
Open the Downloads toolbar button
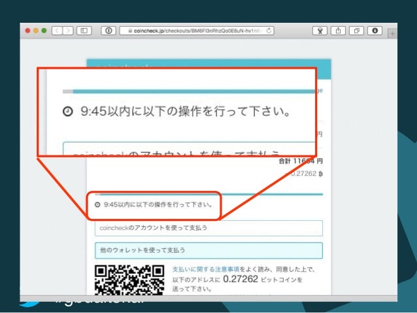coord(375,31)
